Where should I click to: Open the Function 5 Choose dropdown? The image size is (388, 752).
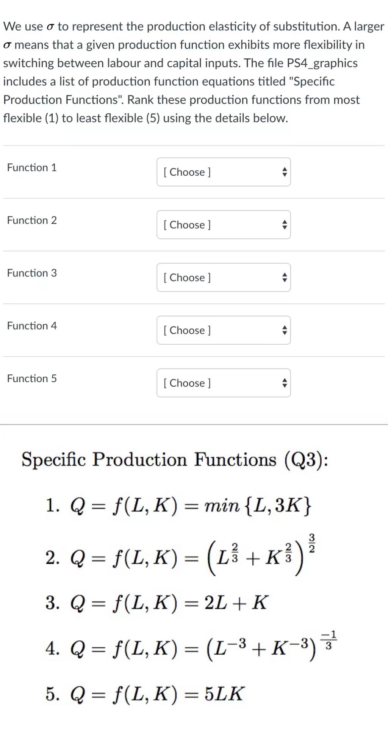[x=223, y=383]
